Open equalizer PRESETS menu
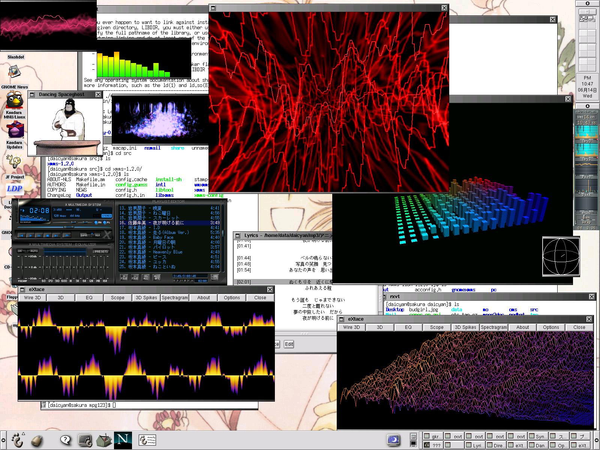The image size is (600, 450). [101, 252]
